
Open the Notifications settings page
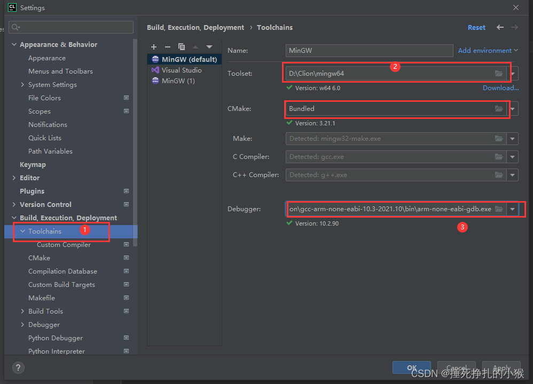(x=48, y=125)
